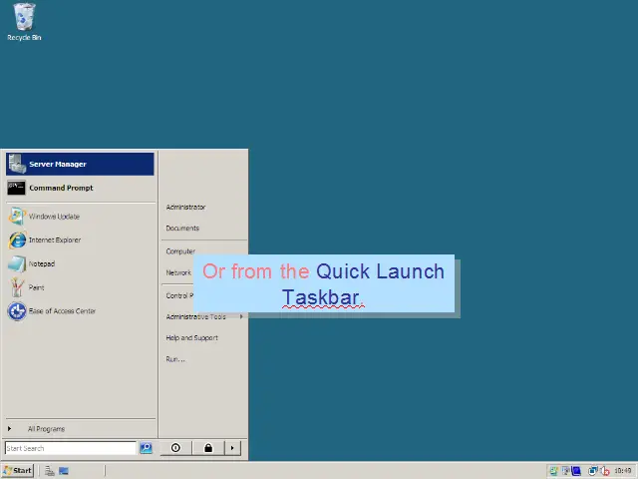Image resolution: width=638 pixels, height=479 pixels.
Task: Click the Notepad icon
Action: [x=17, y=264]
